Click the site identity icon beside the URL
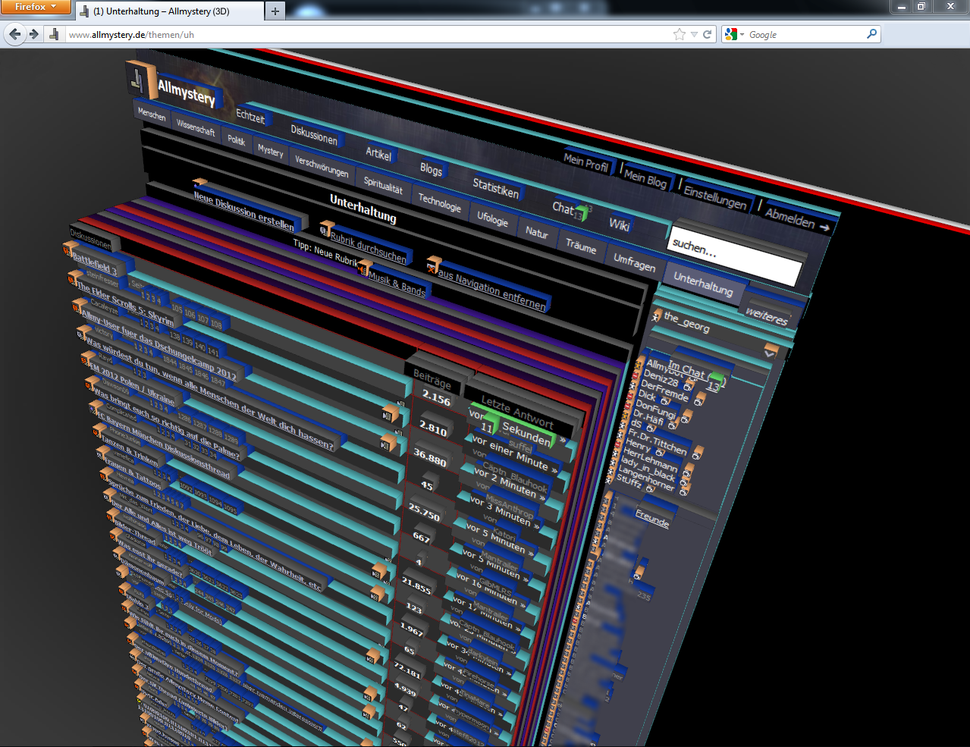The image size is (970, 747). tap(54, 34)
